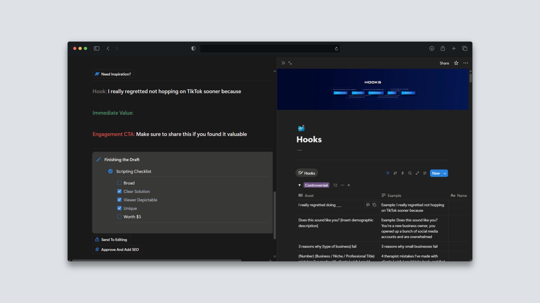Search the Hooks database
Viewport: 540px width, 303px height.
[x=410, y=173]
